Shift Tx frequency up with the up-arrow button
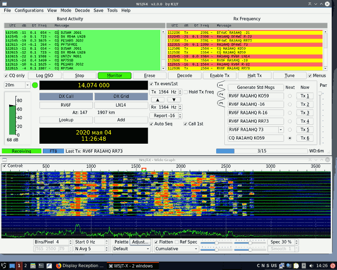This screenshot has height=270, width=337. (158, 100)
